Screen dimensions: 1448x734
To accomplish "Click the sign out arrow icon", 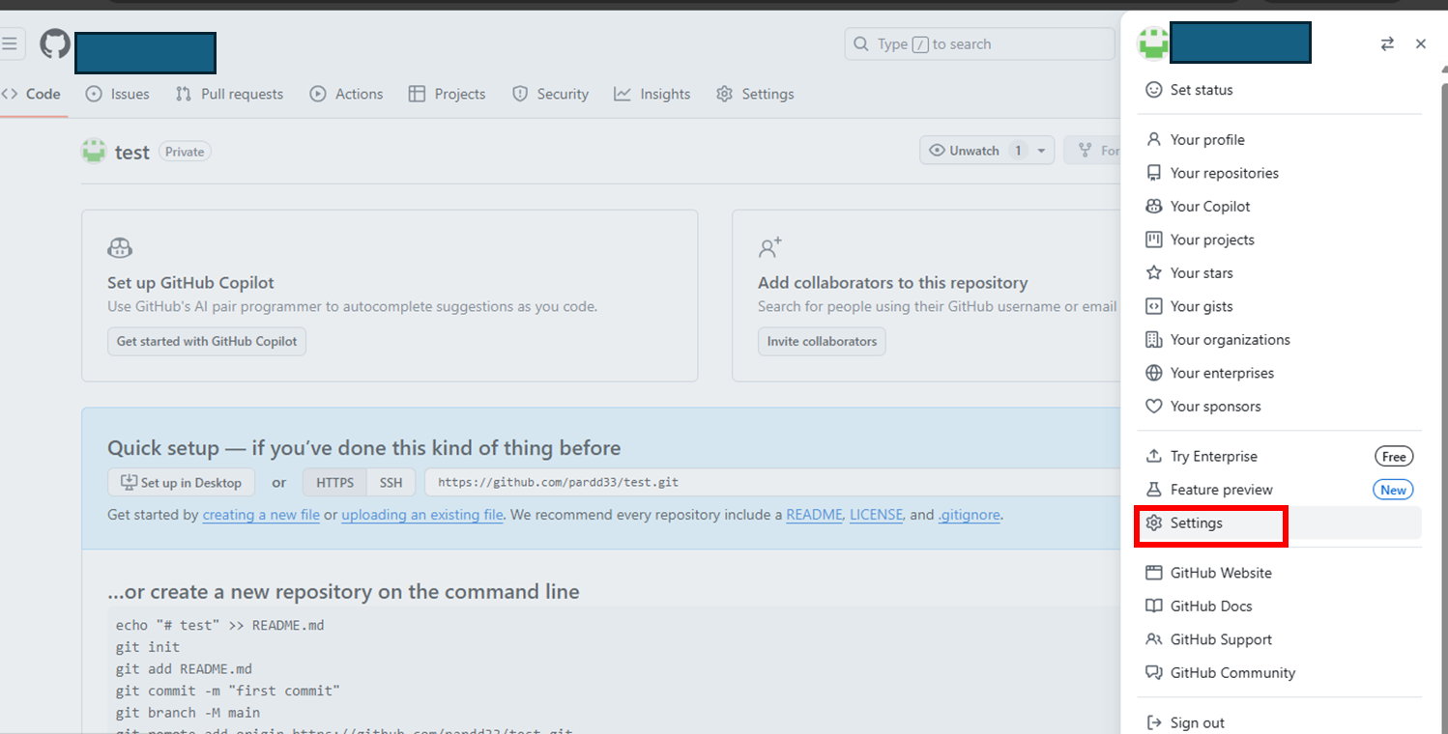I will [x=1153, y=722].
